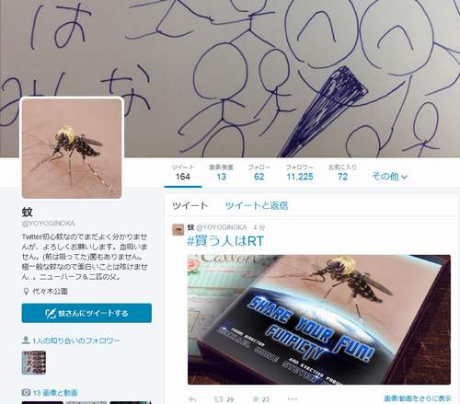460x404 pixels.
Task: Click the location pin icon by 代々木公園
Action: point(26,291)
